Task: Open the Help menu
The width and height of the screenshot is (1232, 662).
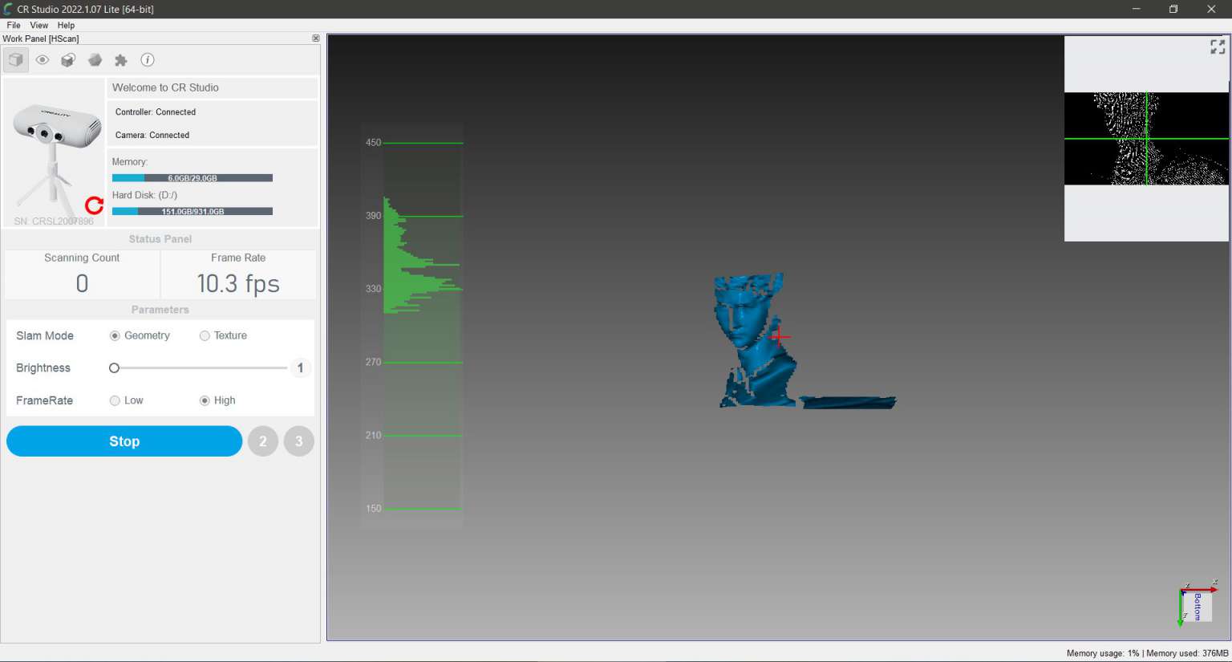Action: (66, 25)
